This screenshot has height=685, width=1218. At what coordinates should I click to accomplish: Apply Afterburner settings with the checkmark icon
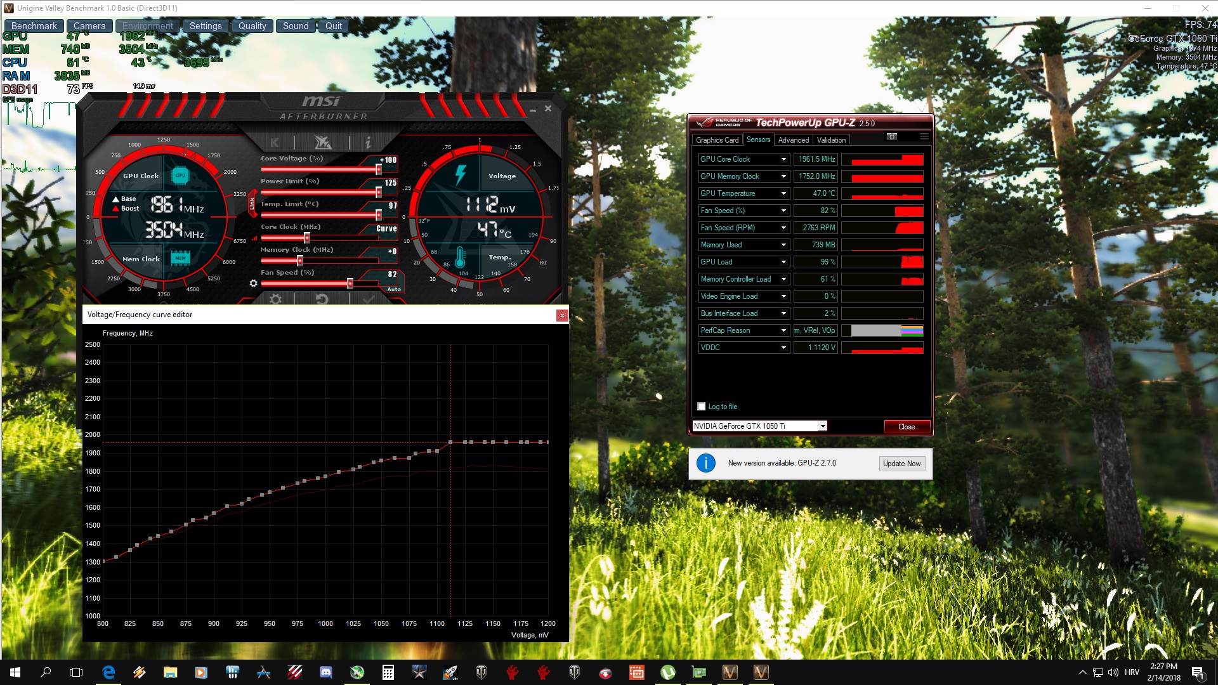coord(369,299)
